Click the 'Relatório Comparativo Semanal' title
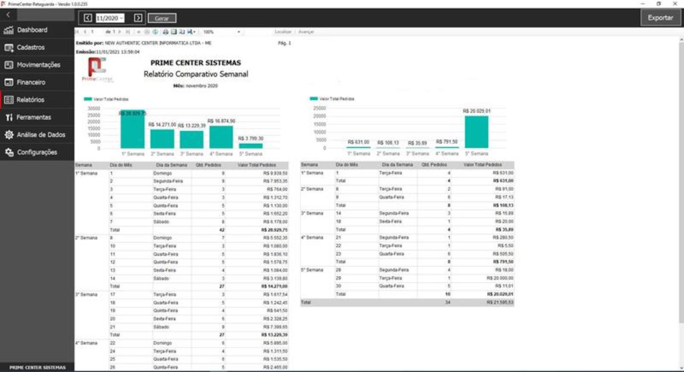 196,74
